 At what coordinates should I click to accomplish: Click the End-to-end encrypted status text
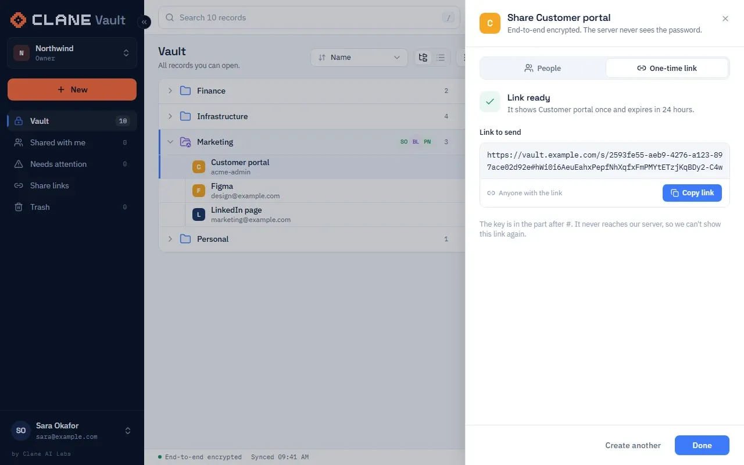click(x=203, y=457)
